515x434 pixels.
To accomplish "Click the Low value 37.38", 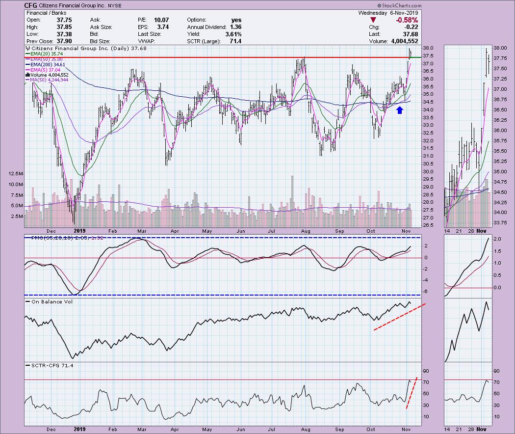I will point(64,34).
